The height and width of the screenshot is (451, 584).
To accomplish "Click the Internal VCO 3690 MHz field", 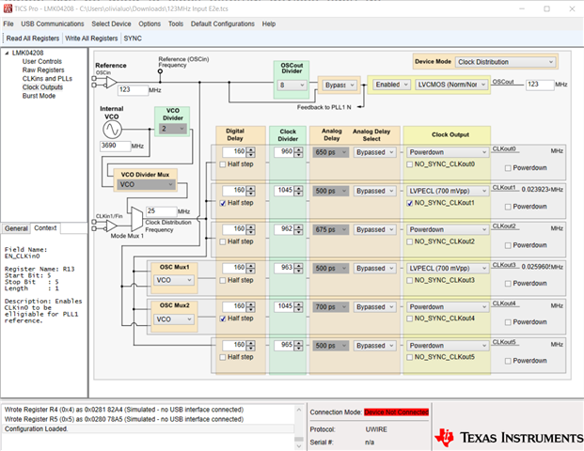I will pyautogui.click(x=115, y=146).
